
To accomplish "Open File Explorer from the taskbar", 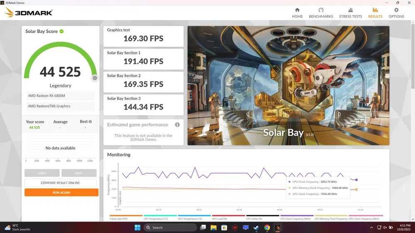I will (x=214, y=228).
